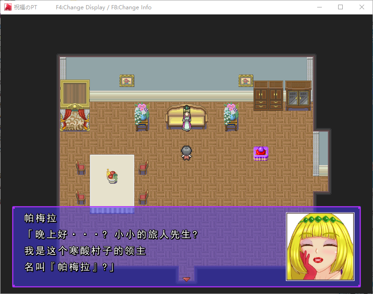Select the purple jewelry box with red gem

261,153
